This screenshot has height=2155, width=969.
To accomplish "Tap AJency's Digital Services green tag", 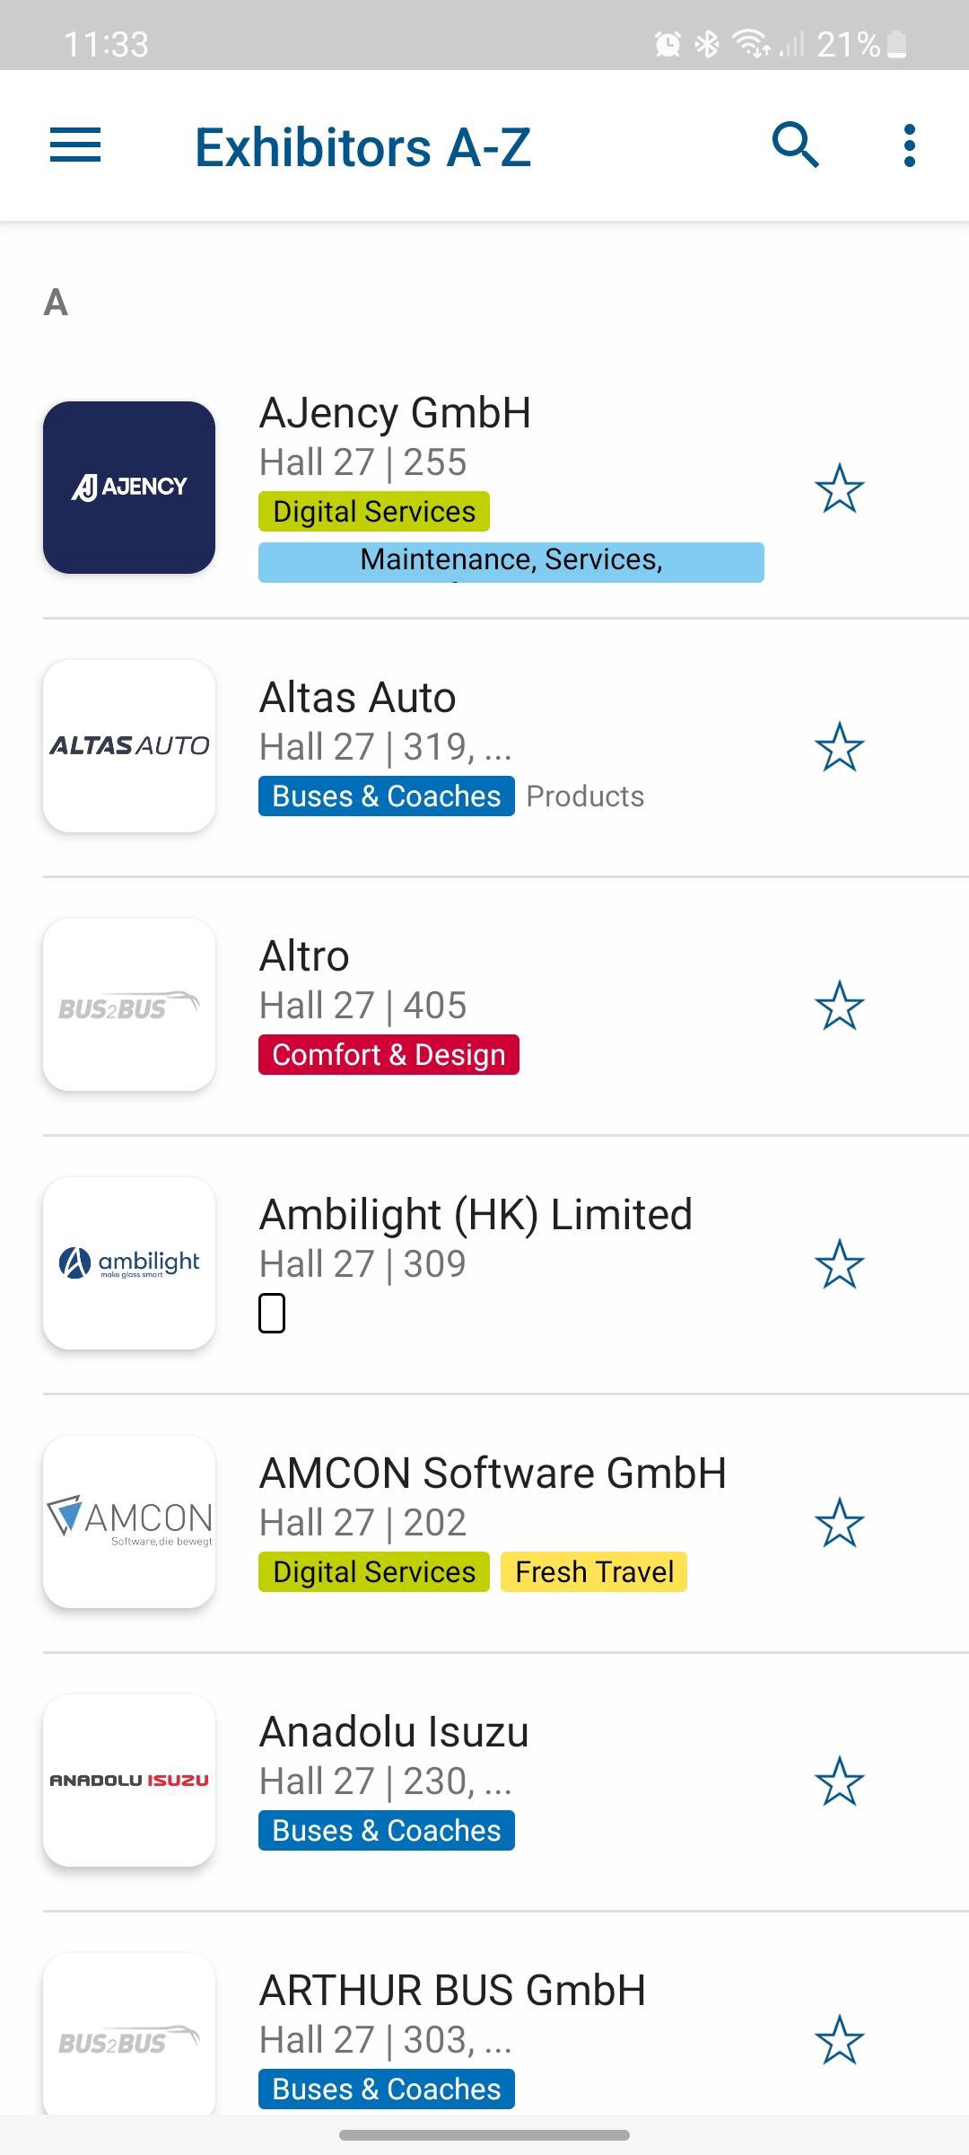I will pyautogui.click(x=374, y=512).
